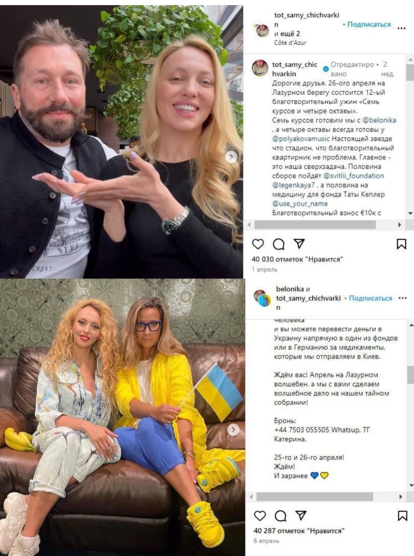
Task: Open the @svitlii_foundation mention link
Action: tap(354, 176)
